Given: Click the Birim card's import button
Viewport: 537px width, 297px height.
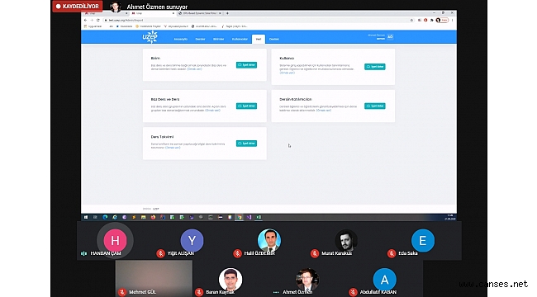Looking at the screenshot, I should click(x=246, y=65).
